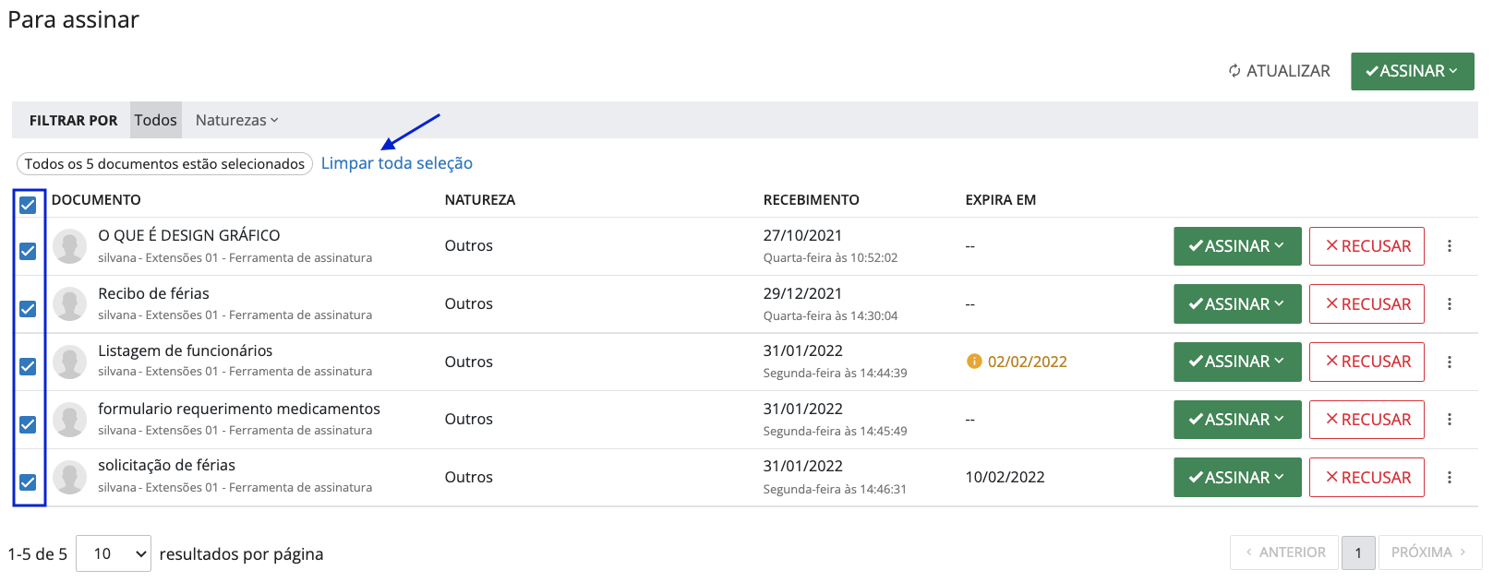Uncheck the select-all documents header checkbox
The image size is (1493, 582).
click(28, 205)
